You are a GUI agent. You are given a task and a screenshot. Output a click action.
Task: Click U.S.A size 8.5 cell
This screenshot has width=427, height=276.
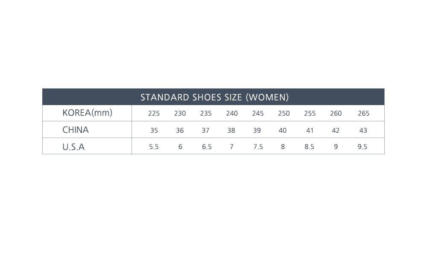click(309, 147)
